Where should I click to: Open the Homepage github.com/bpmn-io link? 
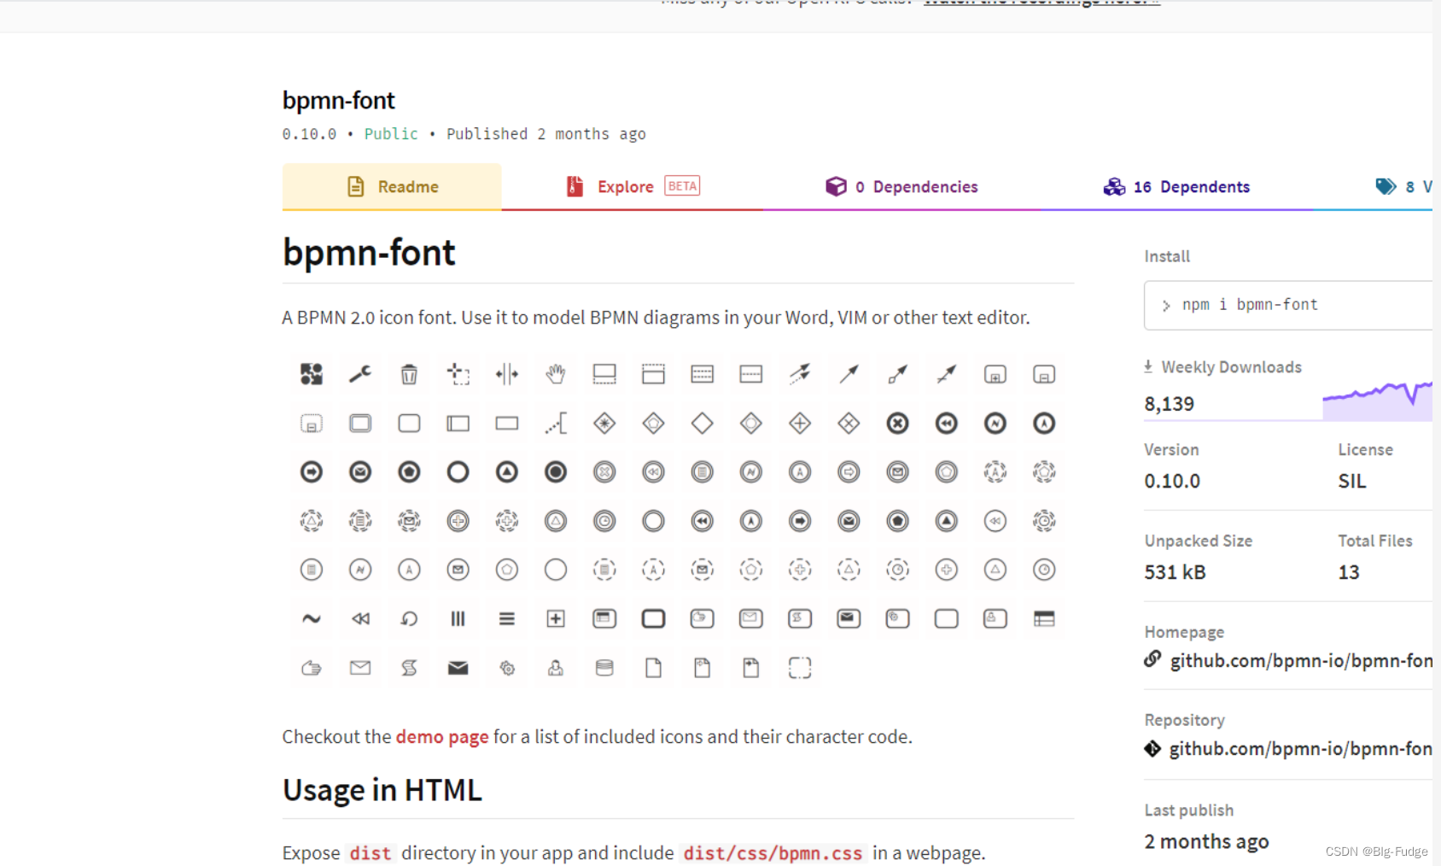click(x=1301, y=660)
